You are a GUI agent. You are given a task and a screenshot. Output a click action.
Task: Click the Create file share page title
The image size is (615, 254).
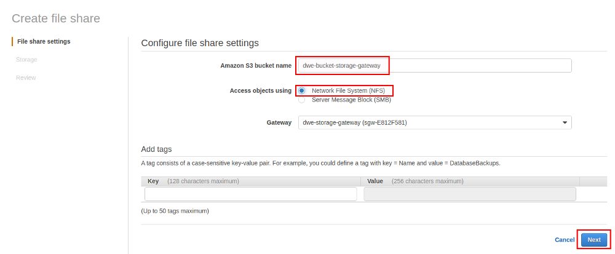56,18
